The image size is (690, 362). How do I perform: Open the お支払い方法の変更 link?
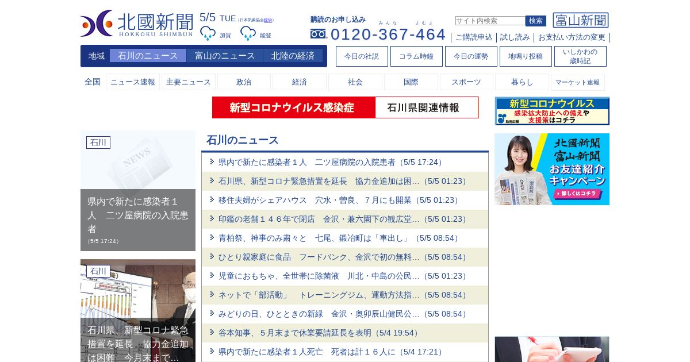tap(572, 37)
